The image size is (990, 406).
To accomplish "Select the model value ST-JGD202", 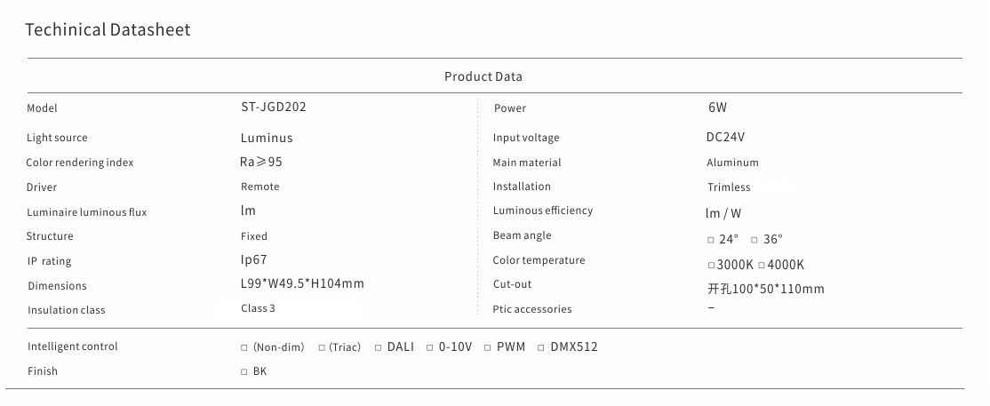I will click(274, 107).
